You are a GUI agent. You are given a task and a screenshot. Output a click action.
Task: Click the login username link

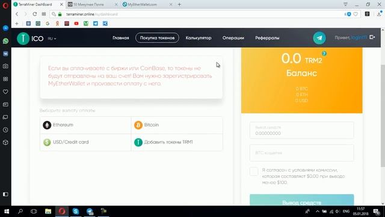tap(359, 37)
